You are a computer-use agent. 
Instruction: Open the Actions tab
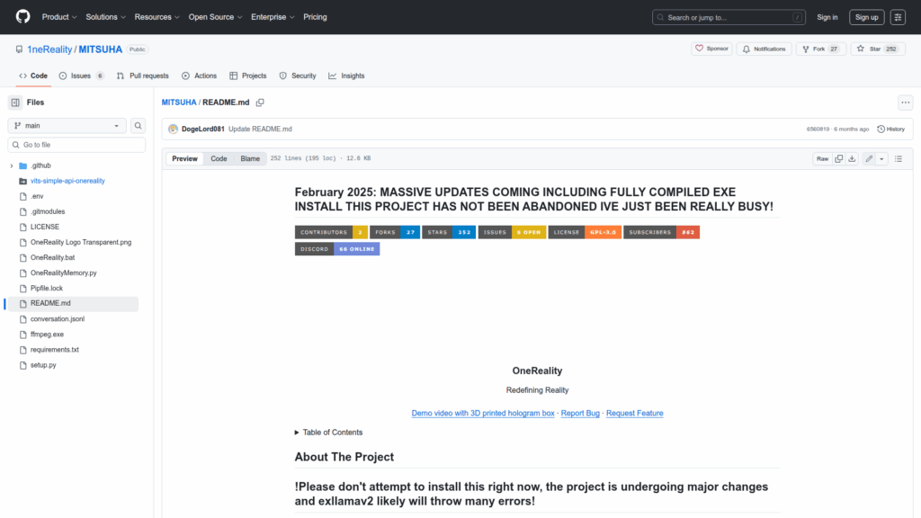(199, 76)
